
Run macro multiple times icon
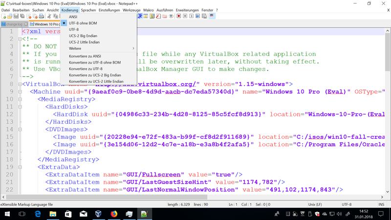198,16
